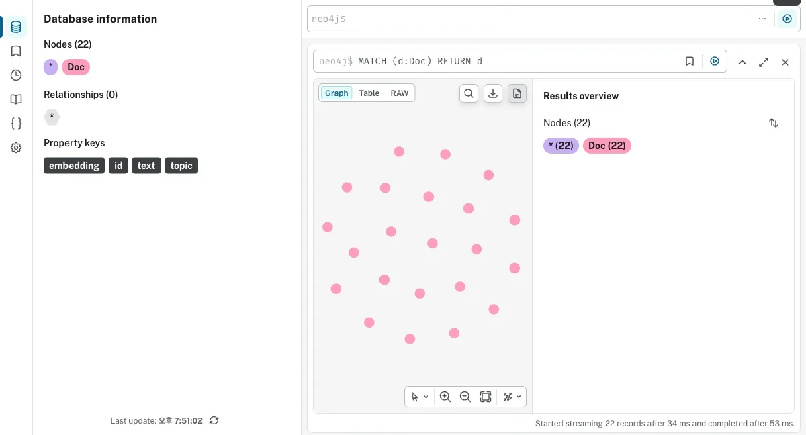Open the Settings gear icon in sidebar
806x435 pixels.
[x=16, y=148]
